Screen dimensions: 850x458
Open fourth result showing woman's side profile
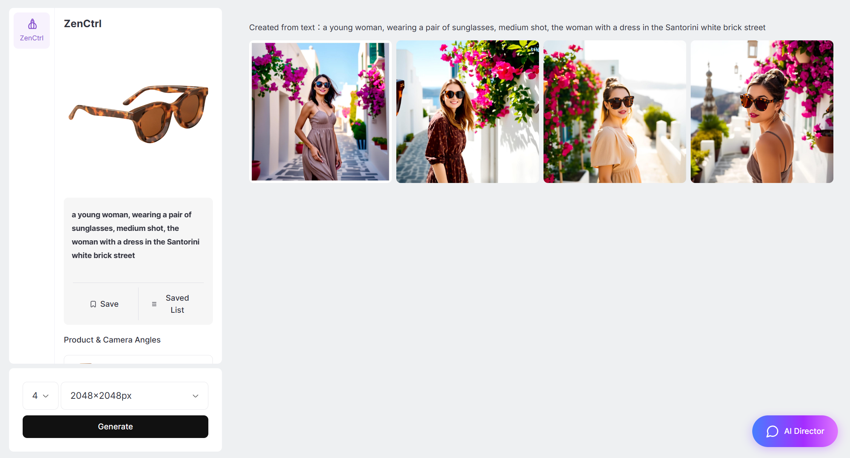tap(762, 112)
